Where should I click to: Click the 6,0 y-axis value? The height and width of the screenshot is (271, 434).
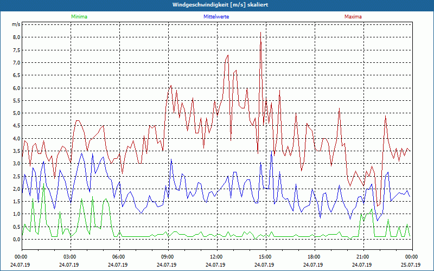17,88
